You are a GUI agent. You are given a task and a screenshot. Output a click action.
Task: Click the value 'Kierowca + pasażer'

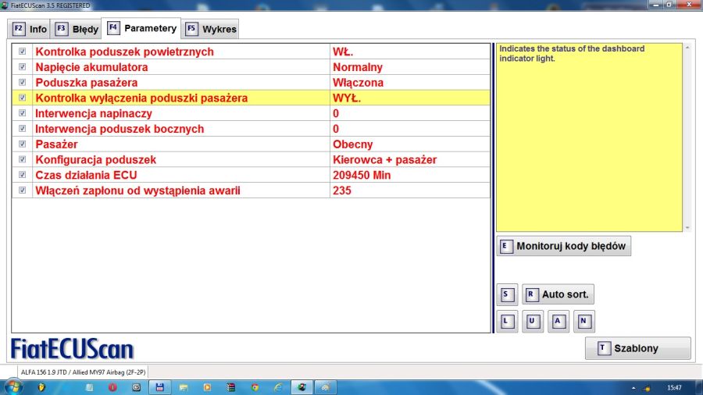[x=384, y=160]
